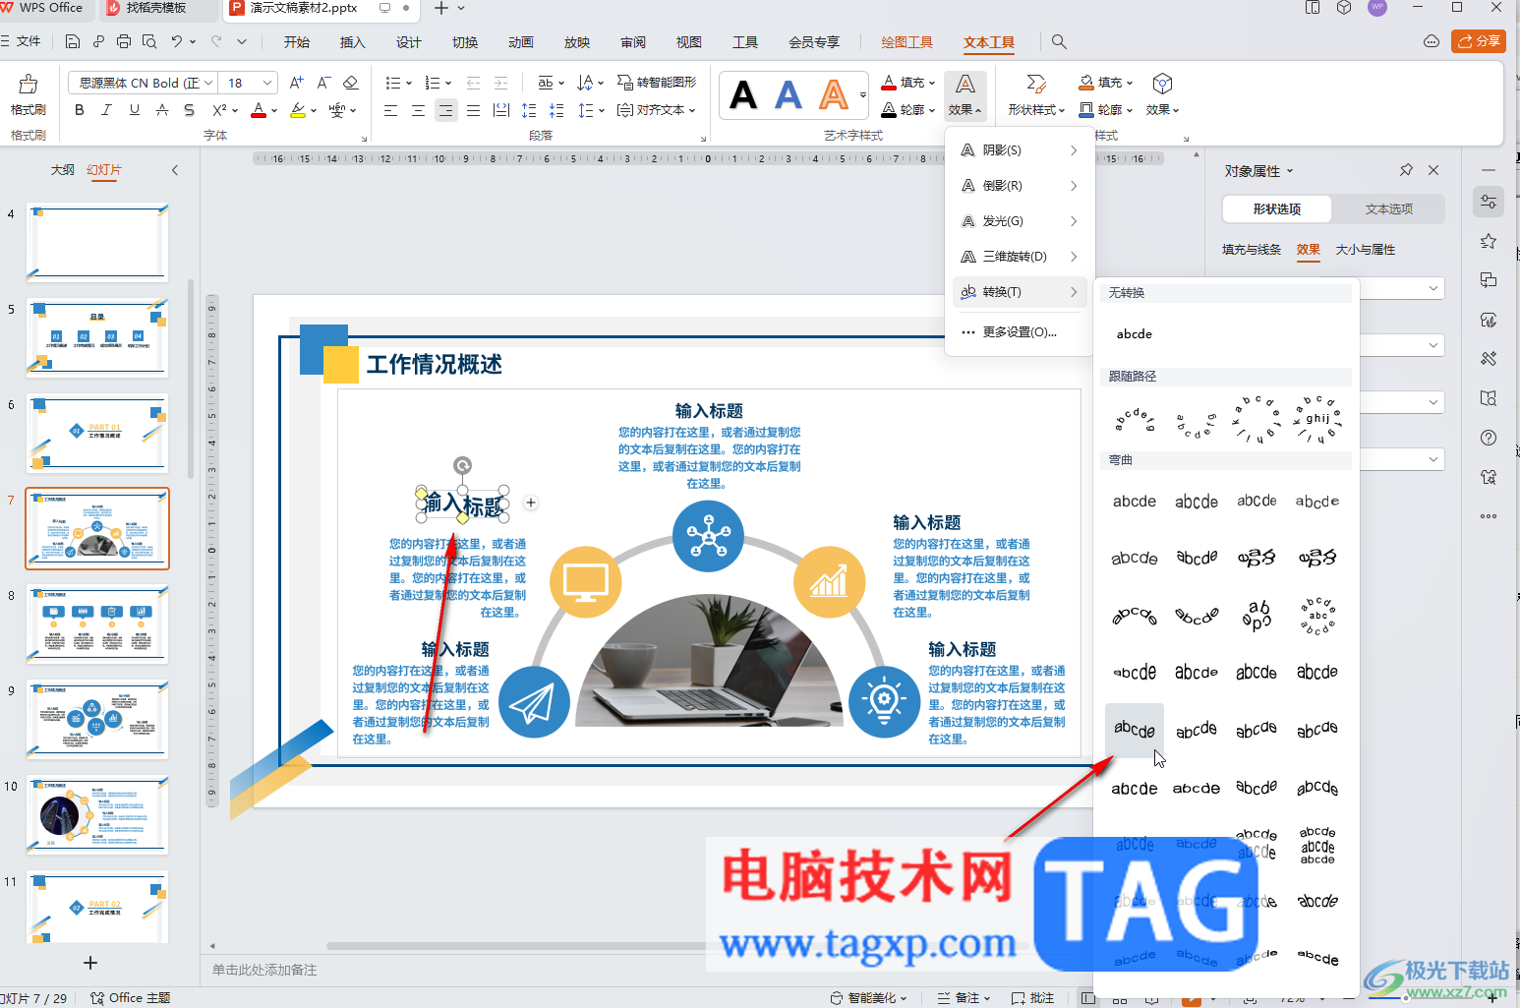Viewport: 1520px width, 1008px height.
Task: Toggle bold formatting
Action: coord(80,110)
